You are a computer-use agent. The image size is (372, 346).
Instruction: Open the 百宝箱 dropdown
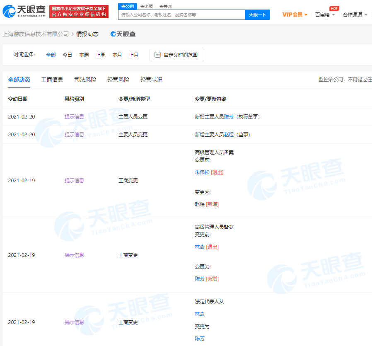tap(325, 15)
